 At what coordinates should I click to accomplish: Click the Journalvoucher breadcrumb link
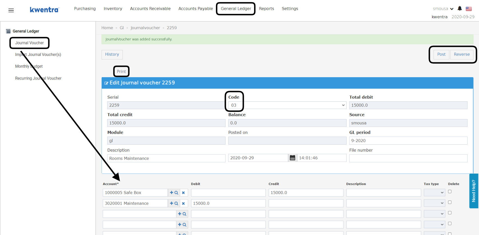(x=145, y=28)
